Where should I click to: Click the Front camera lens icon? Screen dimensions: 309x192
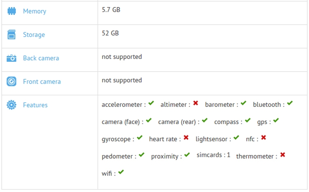pyautogui.click(x=12, y=82)
